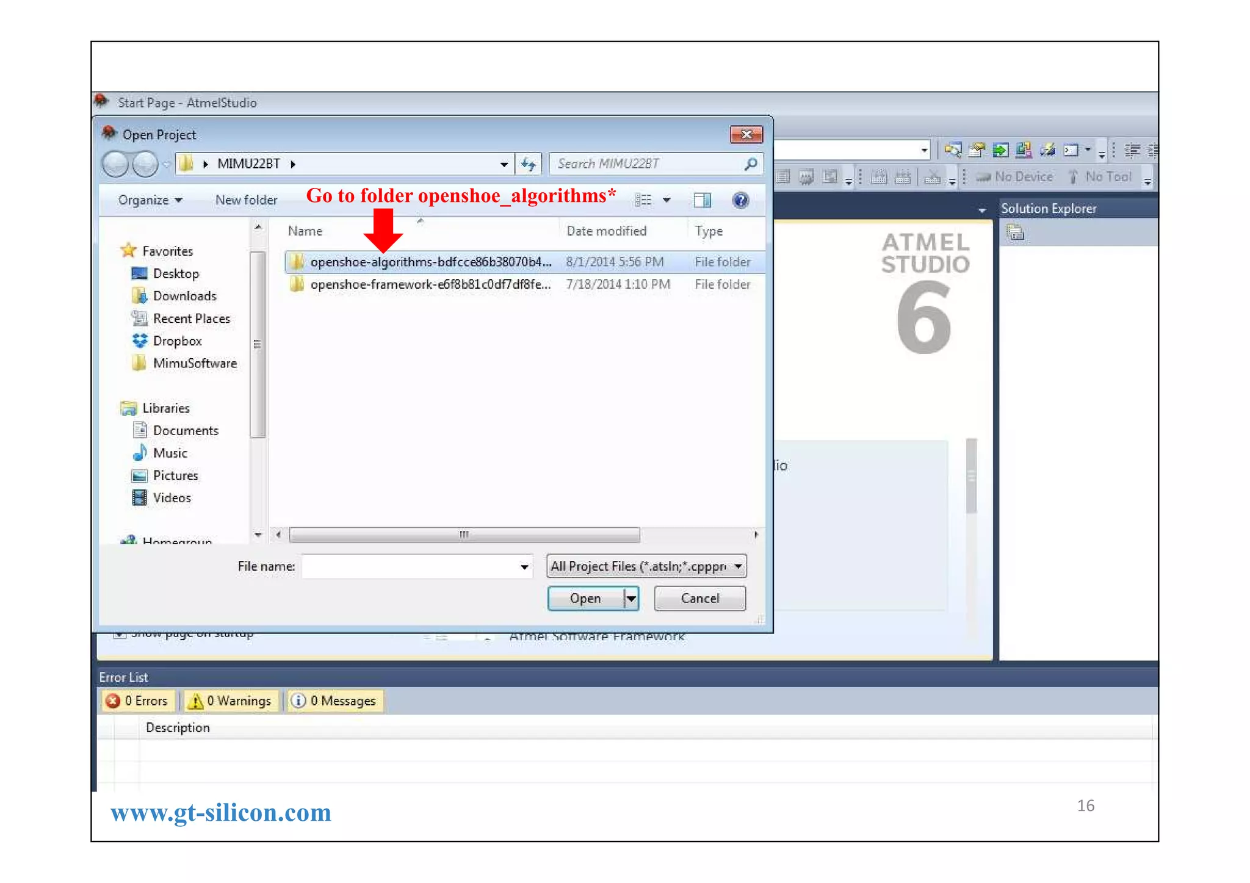Image resolution: width=1250 pixels, height=883 pixels.
Task: Click the Open button
Action: (585, 599)
